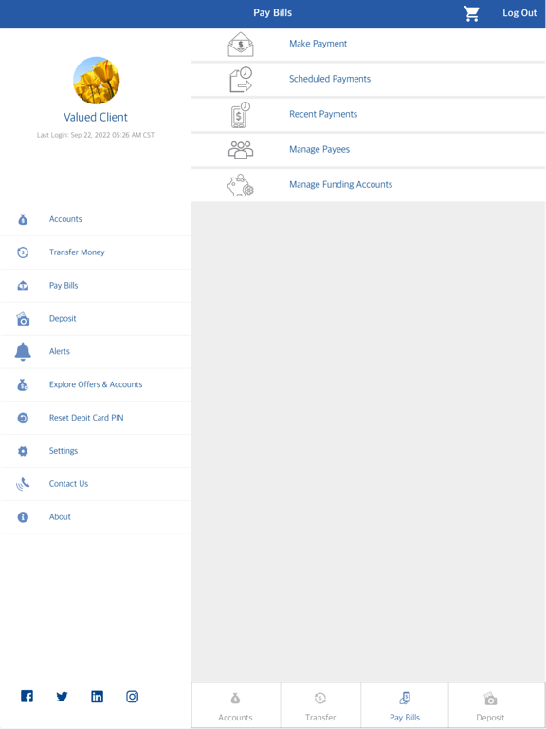Click the Pay Bills header title
The width and height of the screenshot is (546, 729).
pyautogui.click(x=273, y=13)
